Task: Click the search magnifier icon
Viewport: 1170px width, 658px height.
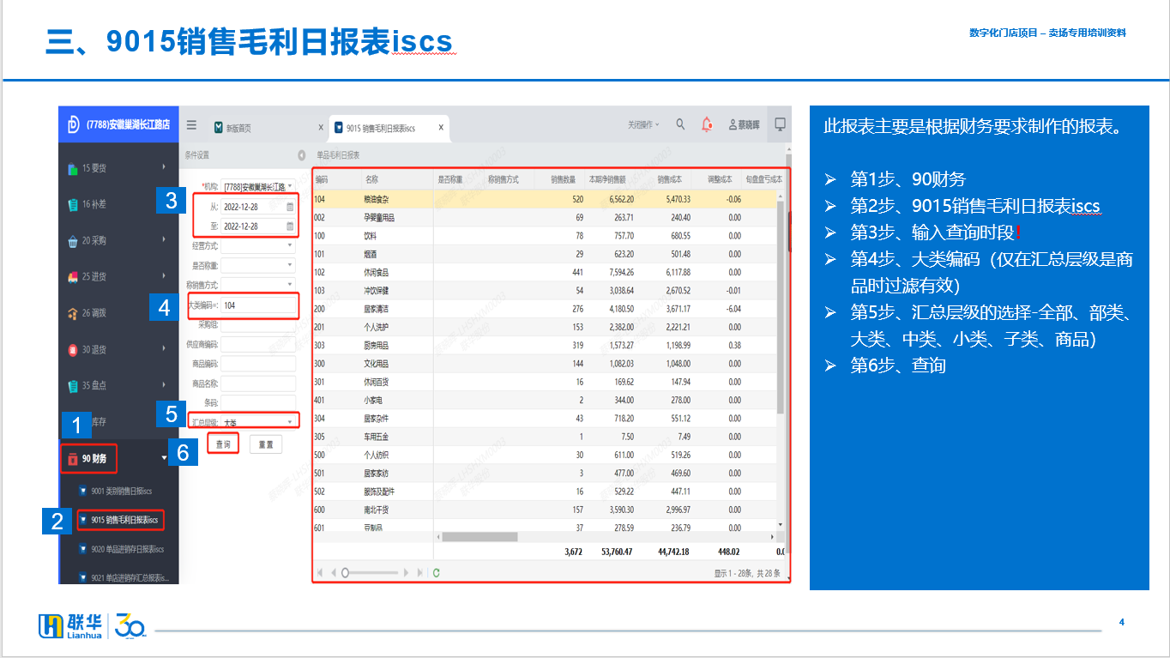Action: click(x=680, y=124)
